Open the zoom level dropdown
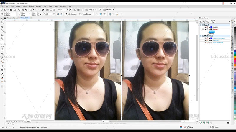The image size is (236, 132). point(67,9)
